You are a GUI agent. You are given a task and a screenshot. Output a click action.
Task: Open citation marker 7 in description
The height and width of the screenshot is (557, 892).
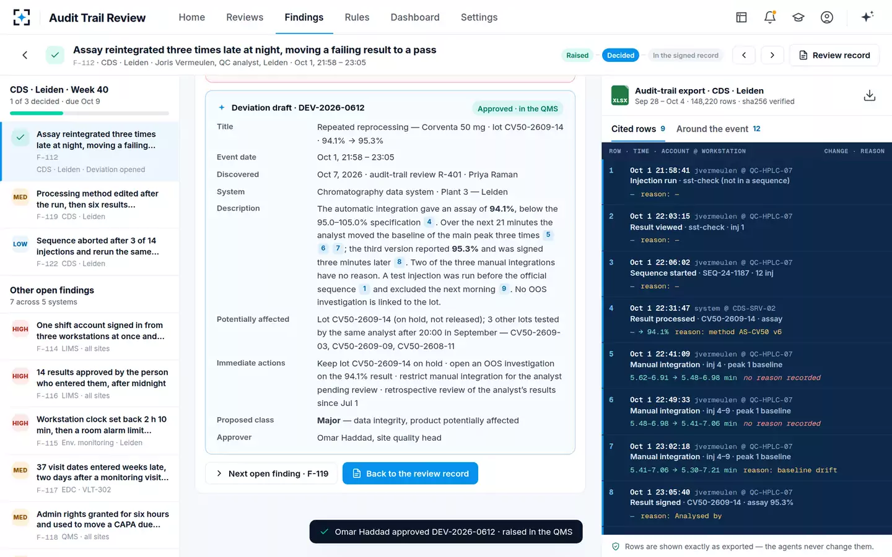tap(338, 248)
